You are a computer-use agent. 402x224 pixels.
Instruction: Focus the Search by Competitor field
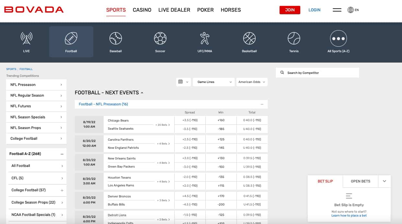point(317,73)
